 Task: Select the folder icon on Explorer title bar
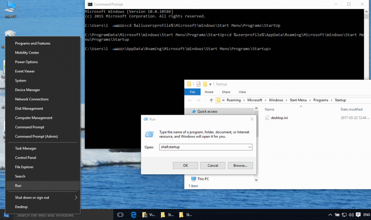tap(188, 84)
